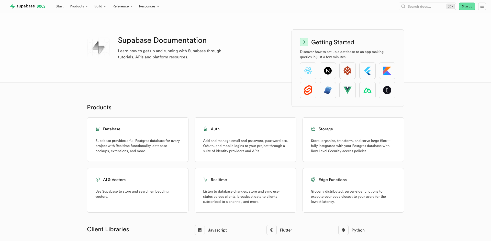This screenshot has height=241, width=491.
Task: Click the search magnifier icon
Action: click(403, 6)
